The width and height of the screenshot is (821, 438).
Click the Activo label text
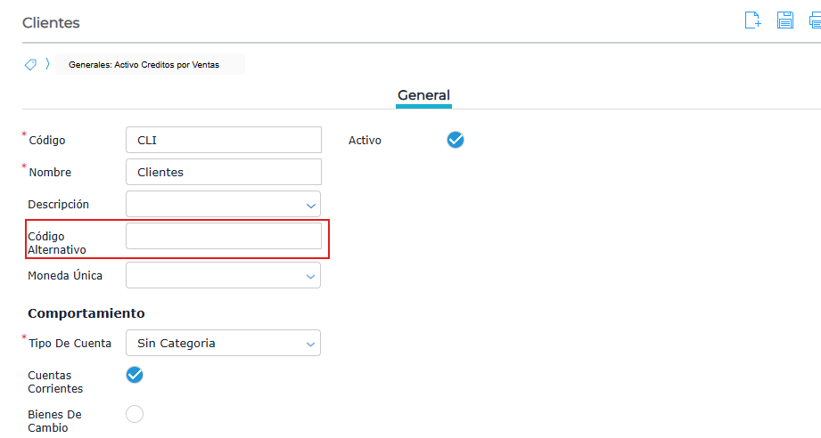pyautogui.click(x=365, y=141)
